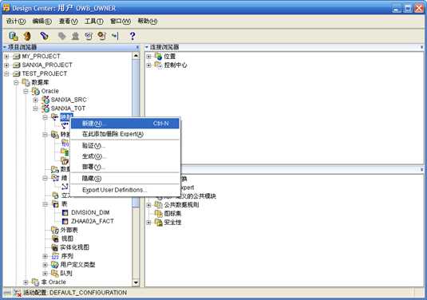Click the DIVISION_DIM table icon
This screenshot has height=300, width=427.
point(65,212)
